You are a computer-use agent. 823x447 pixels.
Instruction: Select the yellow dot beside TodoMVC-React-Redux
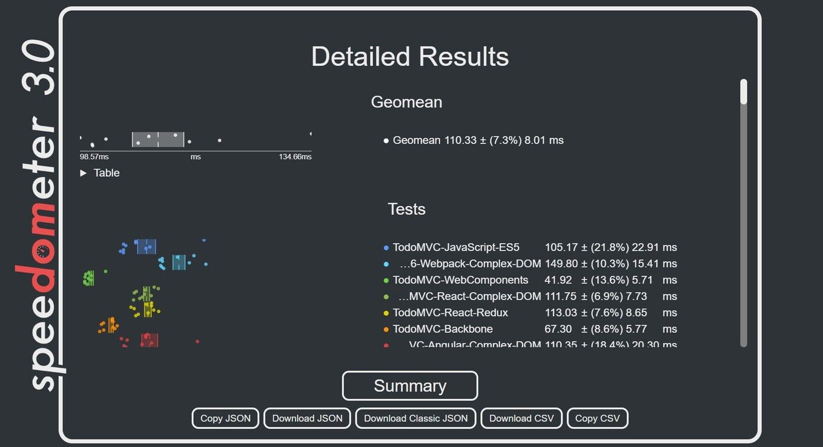[x=386, y=313]
